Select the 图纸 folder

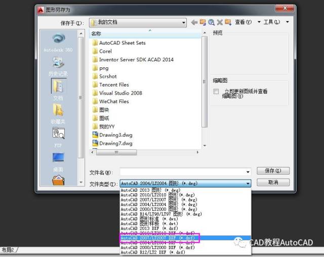click(101, 118)
